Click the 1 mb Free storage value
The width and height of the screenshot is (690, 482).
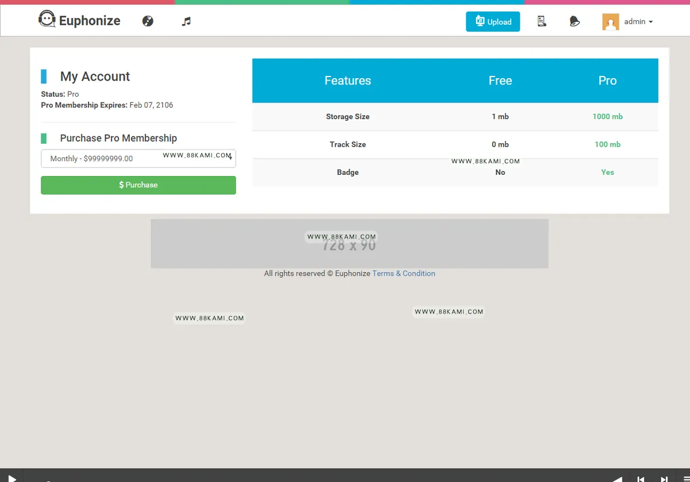[500, 117]
